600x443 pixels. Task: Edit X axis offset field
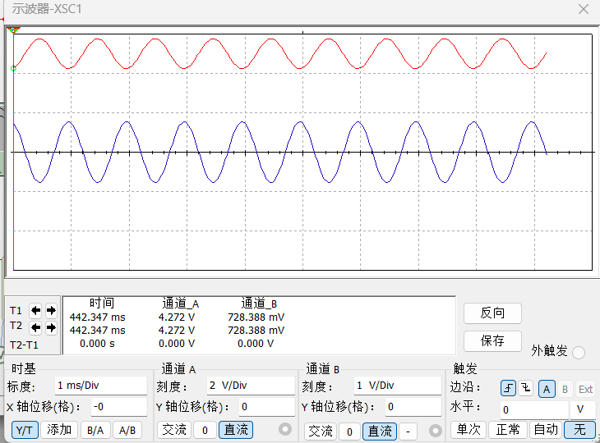[x=119, y=407]
